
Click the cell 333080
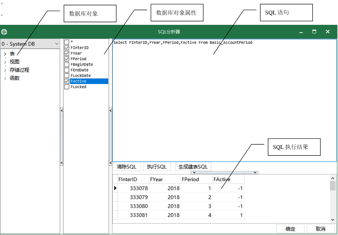pyautogui.click(x=133, y=206)
